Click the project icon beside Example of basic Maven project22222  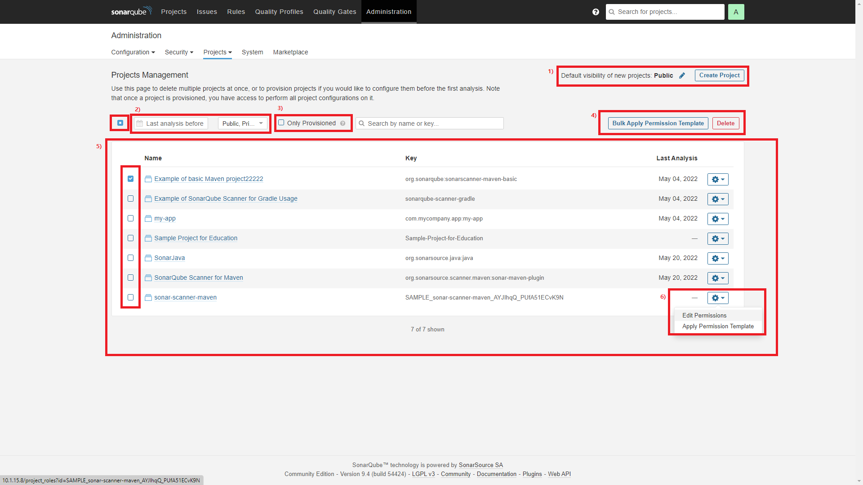[x=148, y=179]
